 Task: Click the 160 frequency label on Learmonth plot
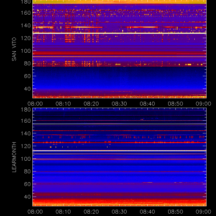coord(26,121)
